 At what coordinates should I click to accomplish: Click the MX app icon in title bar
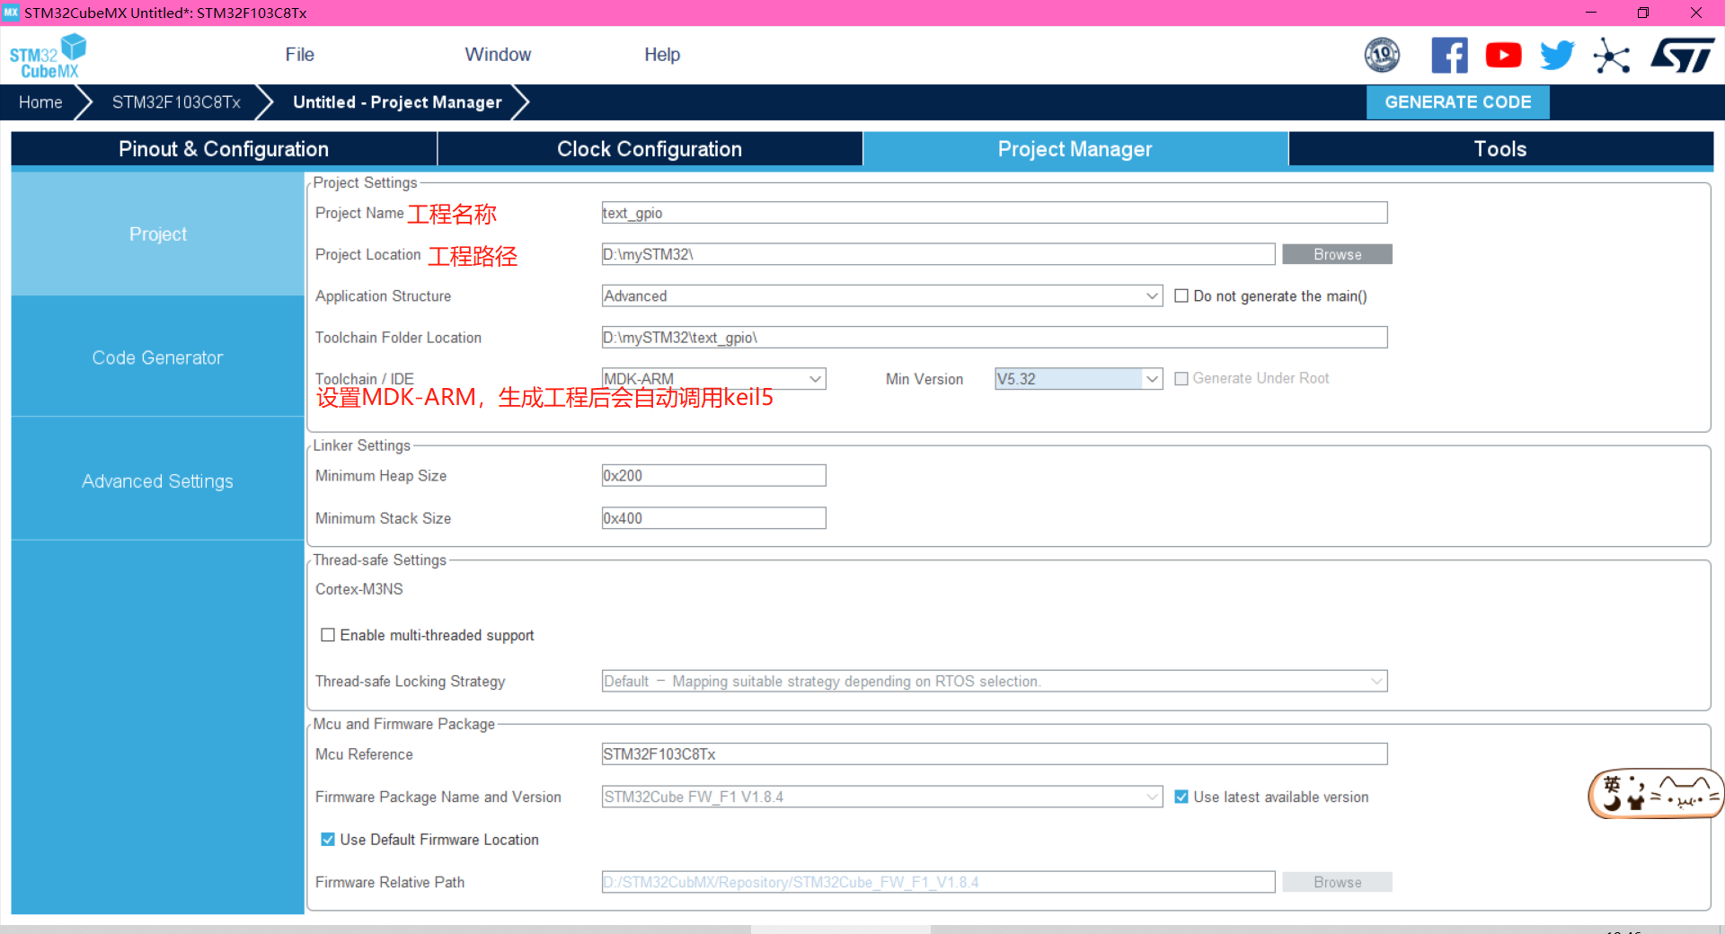[11, 13]
